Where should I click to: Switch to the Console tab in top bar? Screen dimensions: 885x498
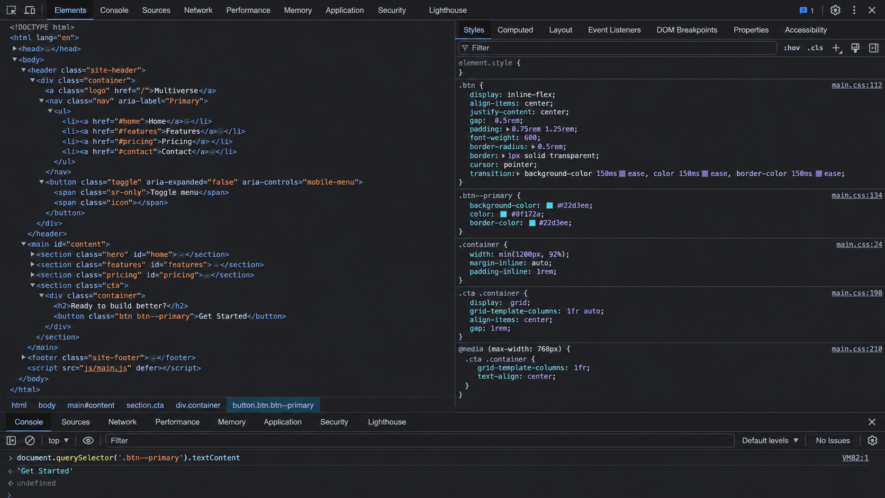point(114,10)
